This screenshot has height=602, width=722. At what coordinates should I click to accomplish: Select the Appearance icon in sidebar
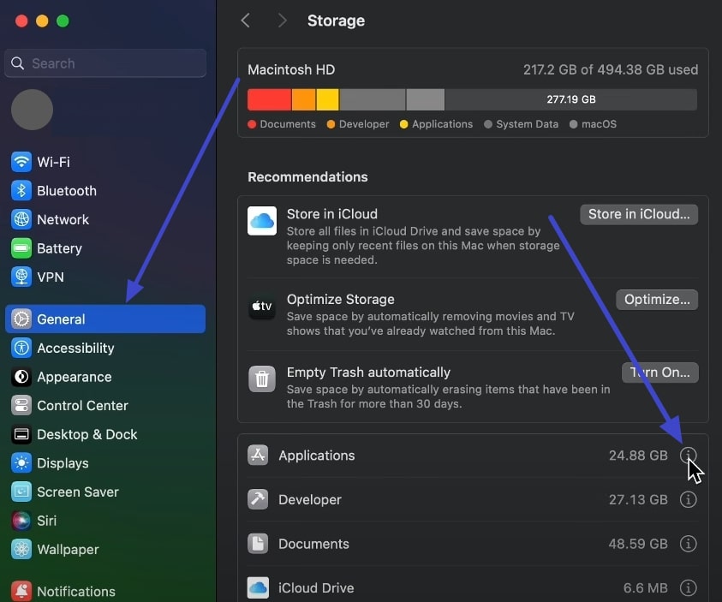coord(21,377)
